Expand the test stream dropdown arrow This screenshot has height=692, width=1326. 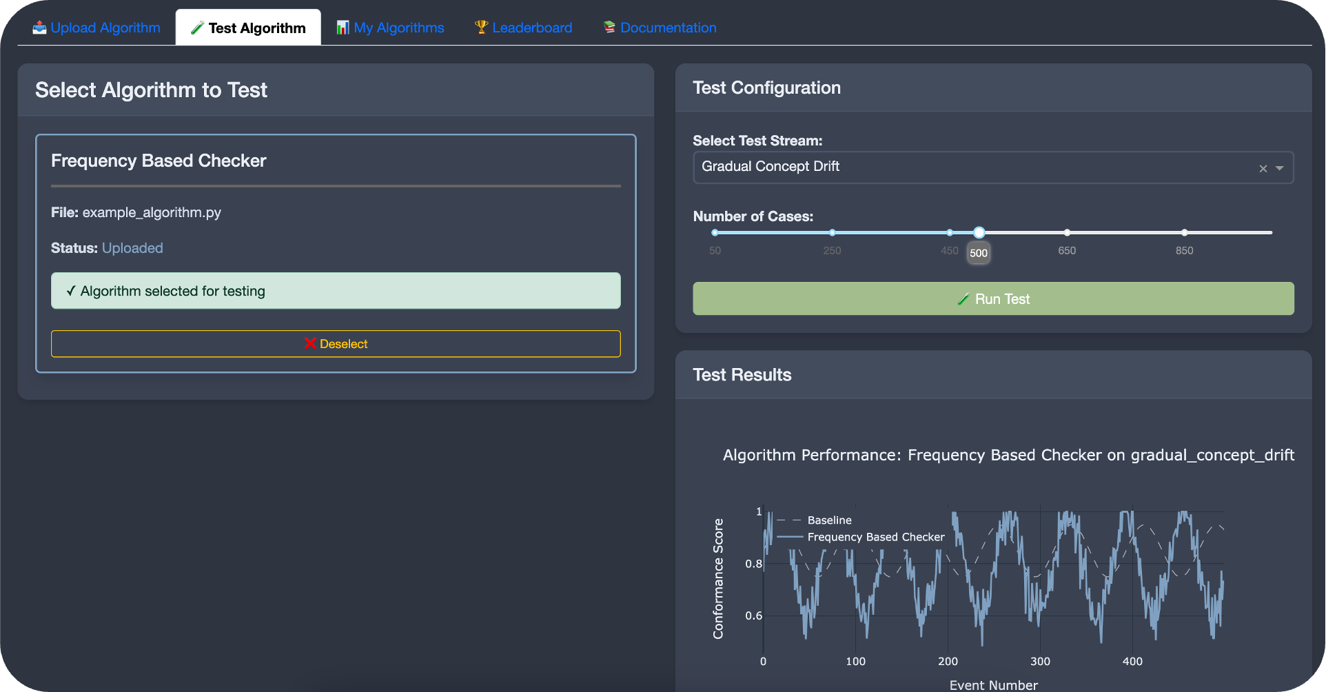coord(1280,168)
